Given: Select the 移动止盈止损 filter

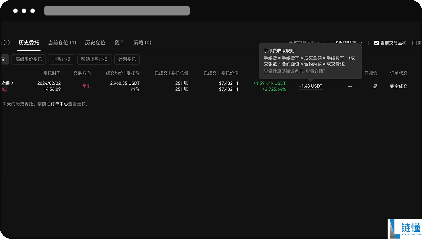Looking at the screenshot, I should tap(94, 59).
